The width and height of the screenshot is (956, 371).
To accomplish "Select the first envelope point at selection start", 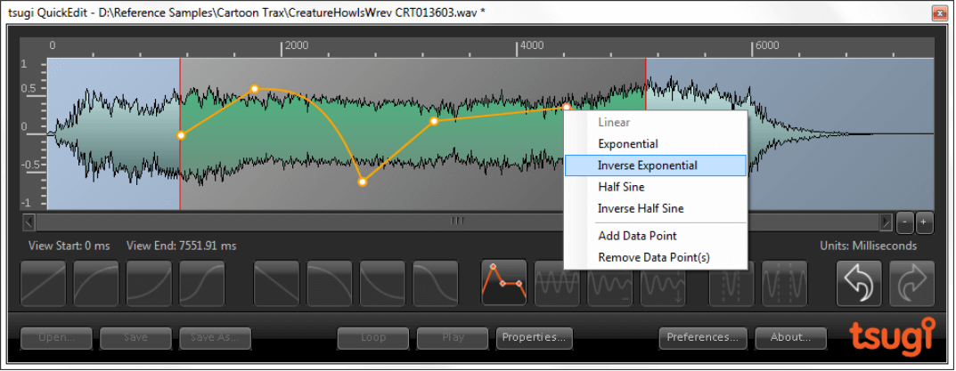I will point(181,135).
